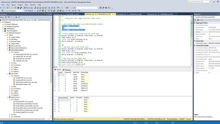Screen dimensions: 220x124
Task: Collapse the TheClothingStore database node
Action: click(3, 31)
